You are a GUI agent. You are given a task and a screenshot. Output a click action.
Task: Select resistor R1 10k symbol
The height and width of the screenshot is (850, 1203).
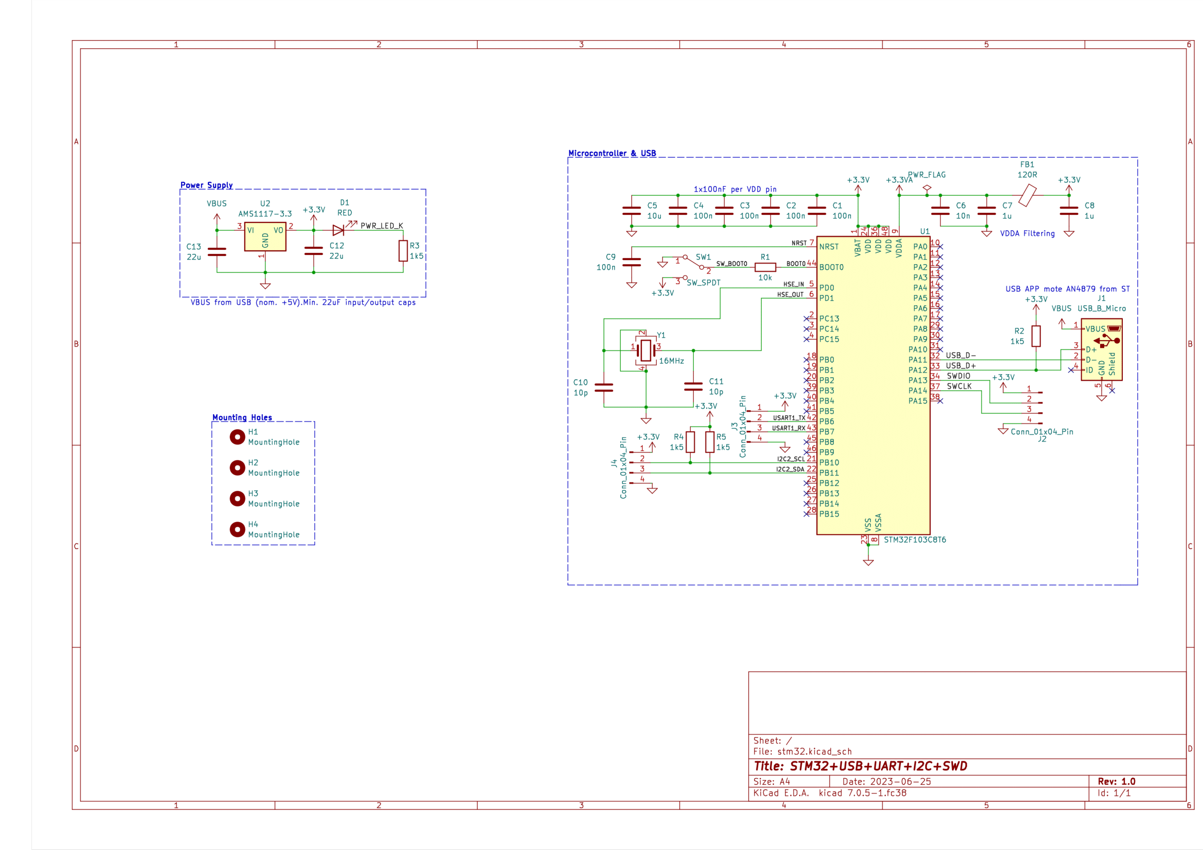(x=765, y=267)
